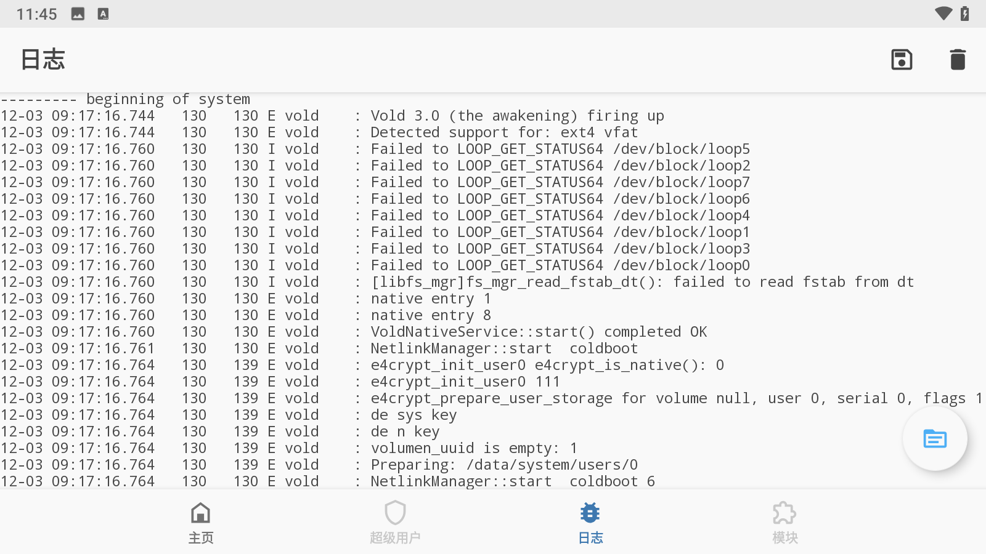986x554 pixels.
Task: Tap the keyboard input notification icon
Action: tap(103, 14)
